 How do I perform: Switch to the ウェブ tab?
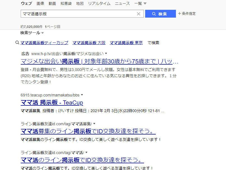click(26, 3)
